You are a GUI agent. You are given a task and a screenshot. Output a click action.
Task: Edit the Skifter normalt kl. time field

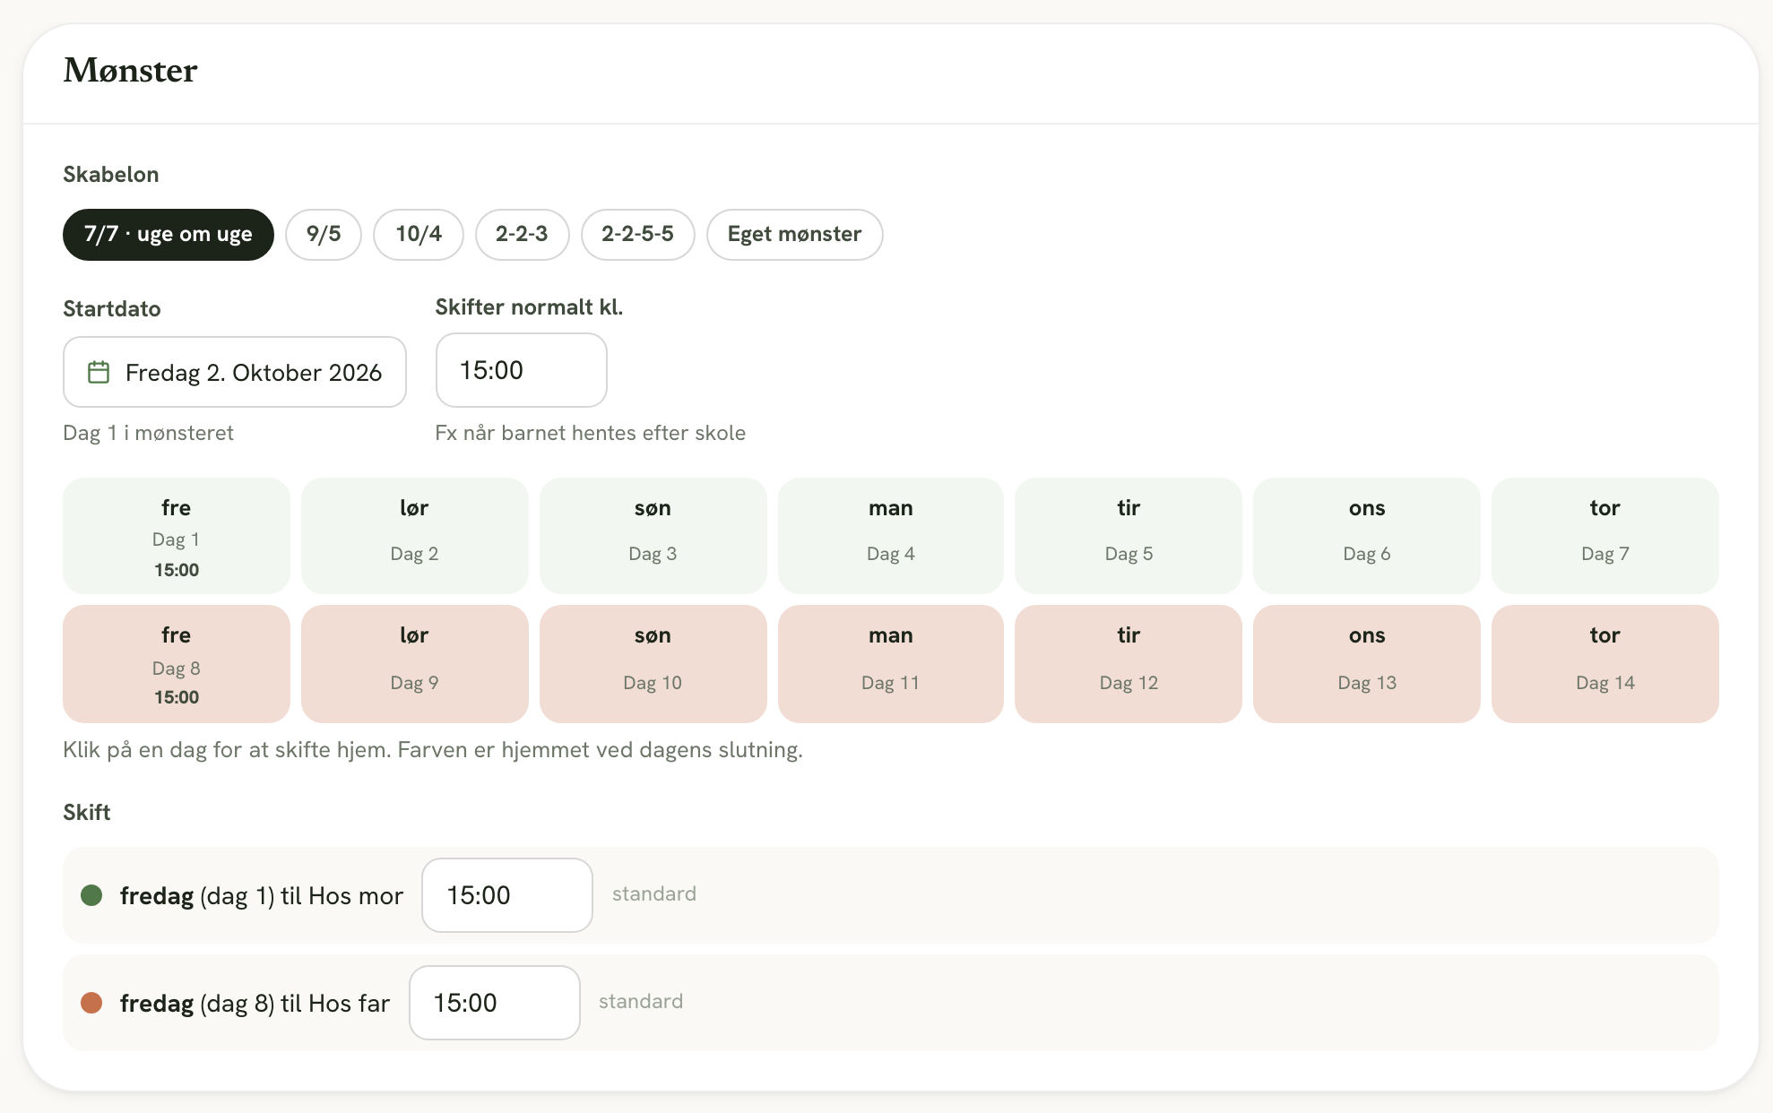[522, 370]
